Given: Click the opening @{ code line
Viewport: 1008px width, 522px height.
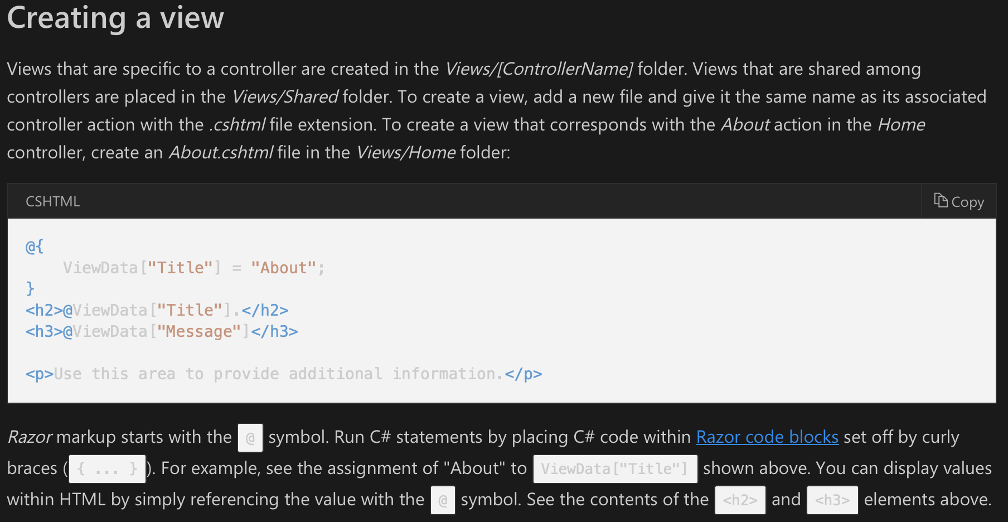Looking at the screenshot, I should (35, 246).
